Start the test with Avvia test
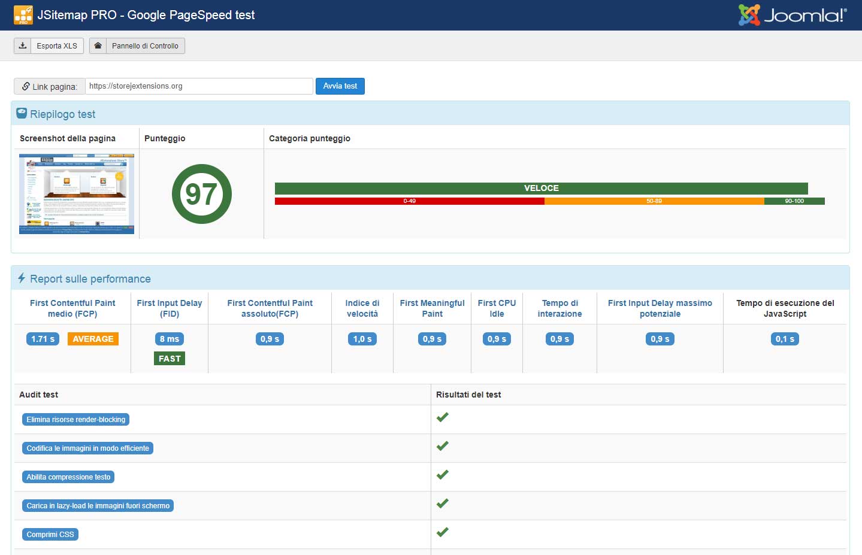 tap(340, 86)
